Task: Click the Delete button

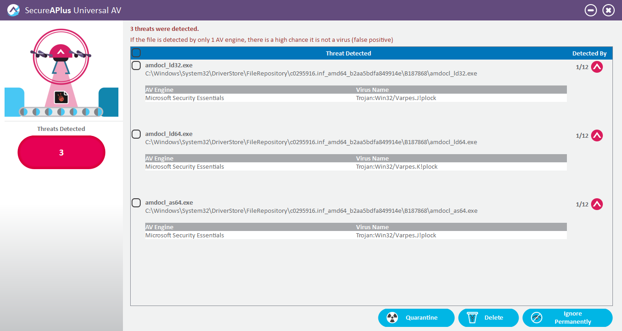Action: pos(488,318)
